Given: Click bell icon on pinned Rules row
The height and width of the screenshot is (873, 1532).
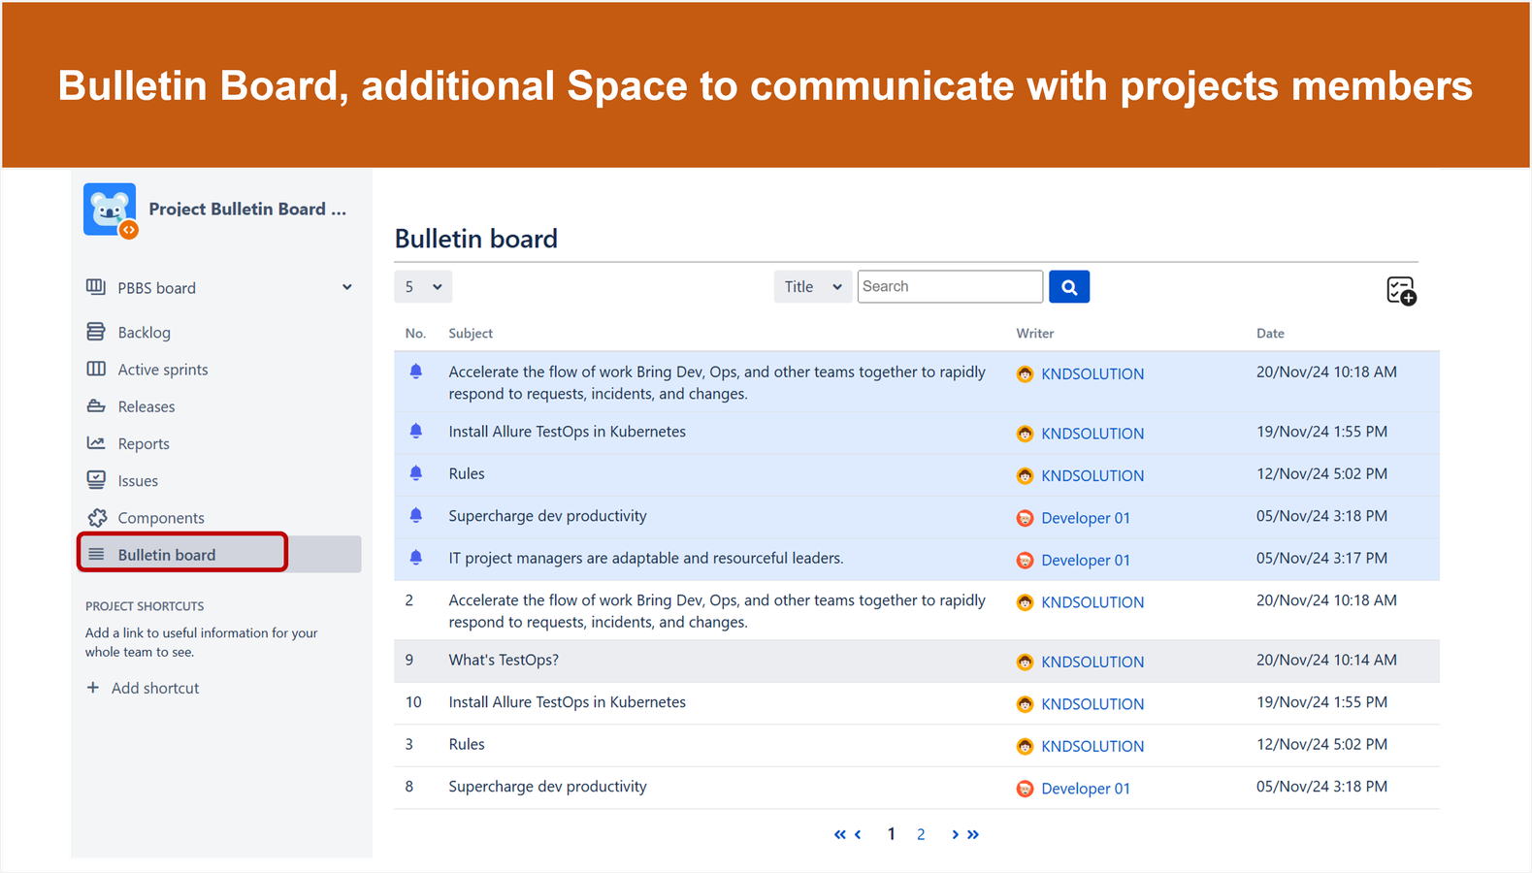Looking at the screenshot, I should tap(416, 473).
